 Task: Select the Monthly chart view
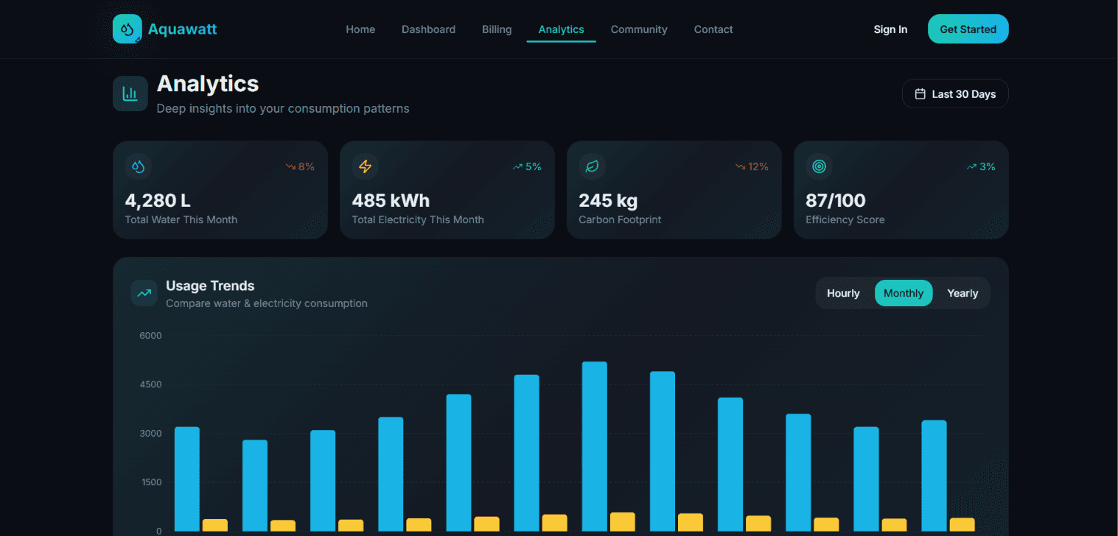coord(904,293)
